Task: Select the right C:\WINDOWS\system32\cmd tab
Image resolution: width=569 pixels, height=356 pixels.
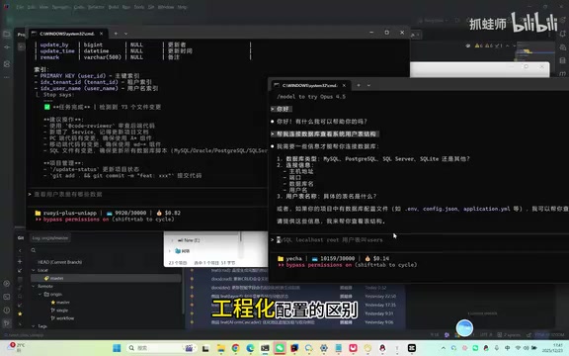Action: click(x=309, y=85)
